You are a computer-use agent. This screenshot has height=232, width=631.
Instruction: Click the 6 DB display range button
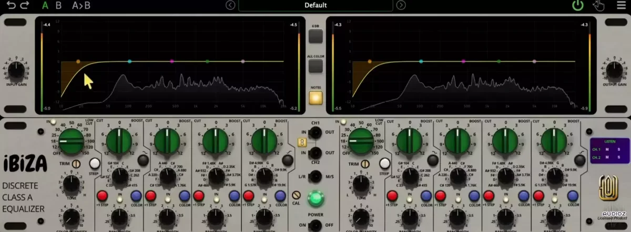(x=315, y=36)
